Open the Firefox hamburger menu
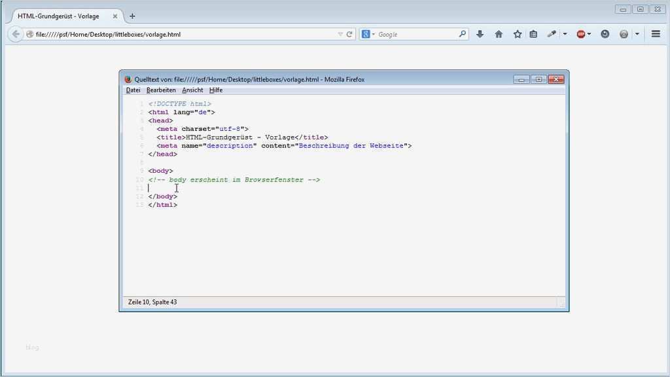The height and width of the screenshot is (377, 670). 656,34
